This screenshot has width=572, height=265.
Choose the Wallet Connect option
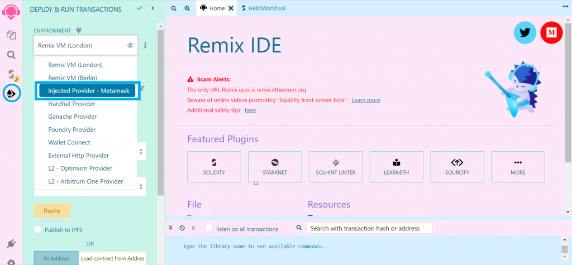coord(69,142)
